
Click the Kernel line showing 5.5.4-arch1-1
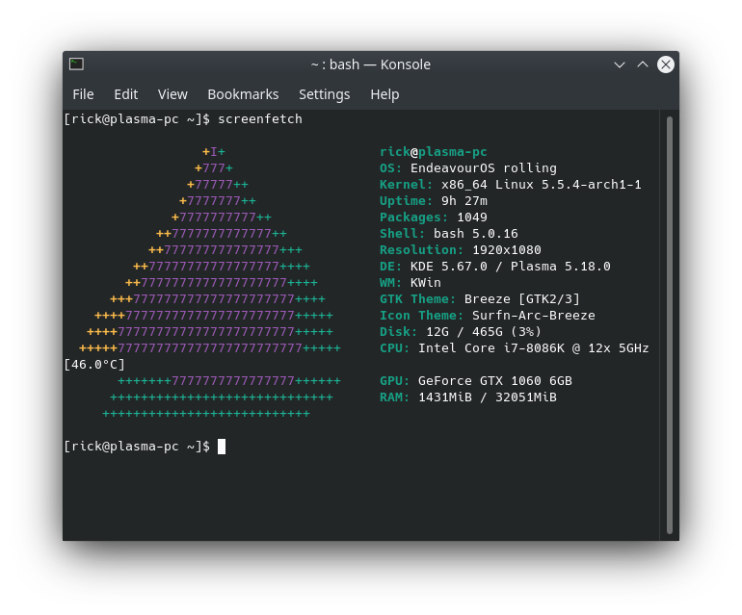pos(511,185)
